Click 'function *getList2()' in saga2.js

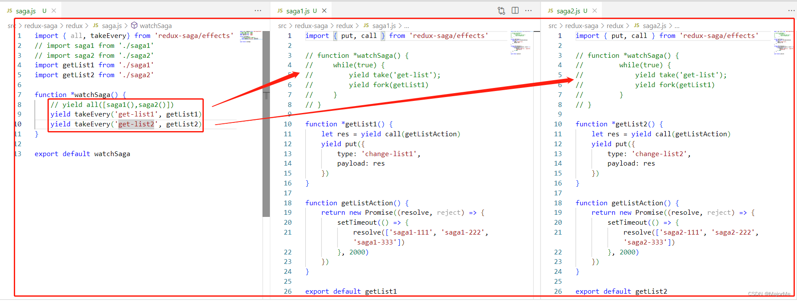click(x=619, y=124)
